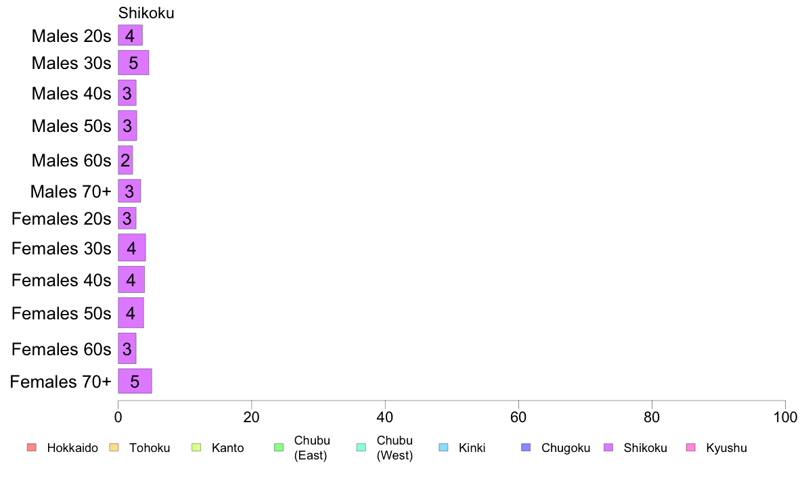Click the Kyushu legend label
Viewport: 804px width, 498px height.
[x=726, y=448]
